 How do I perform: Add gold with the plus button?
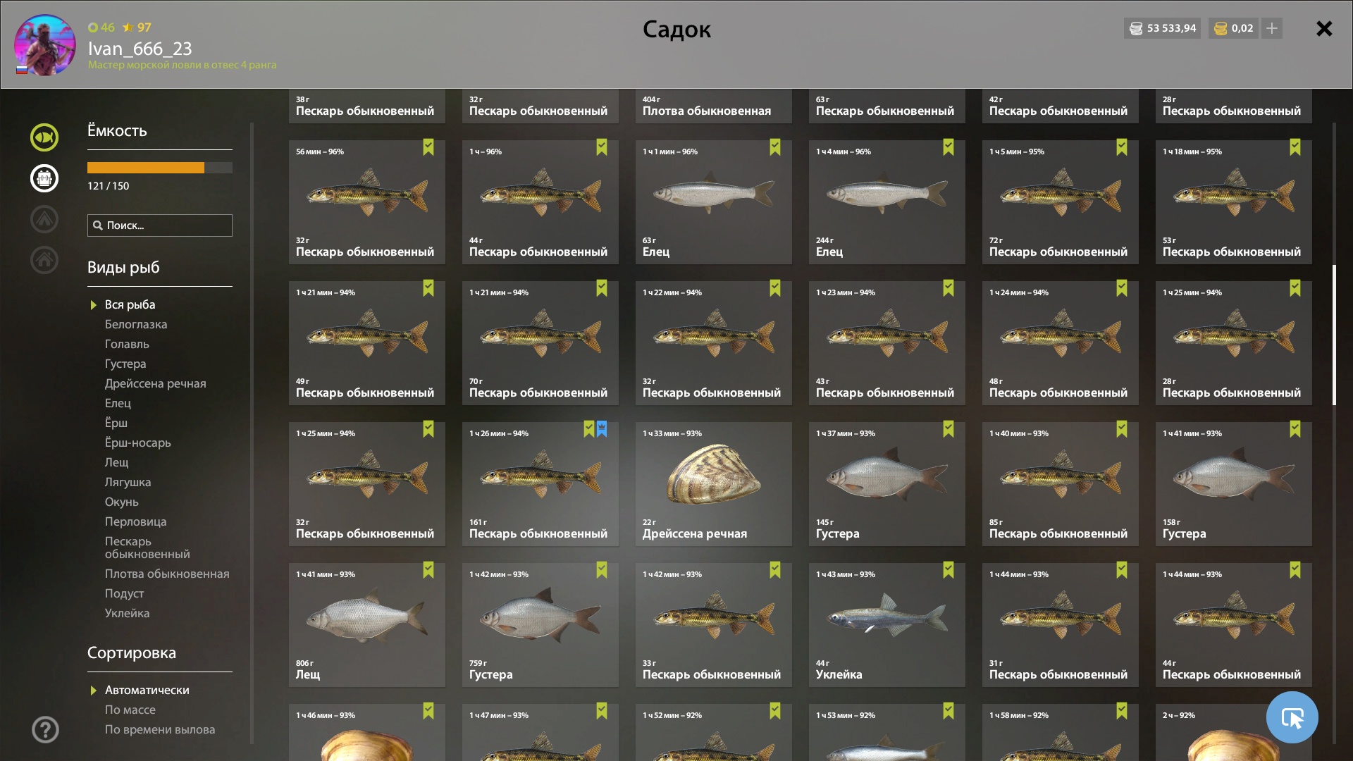click(1272, 28)
